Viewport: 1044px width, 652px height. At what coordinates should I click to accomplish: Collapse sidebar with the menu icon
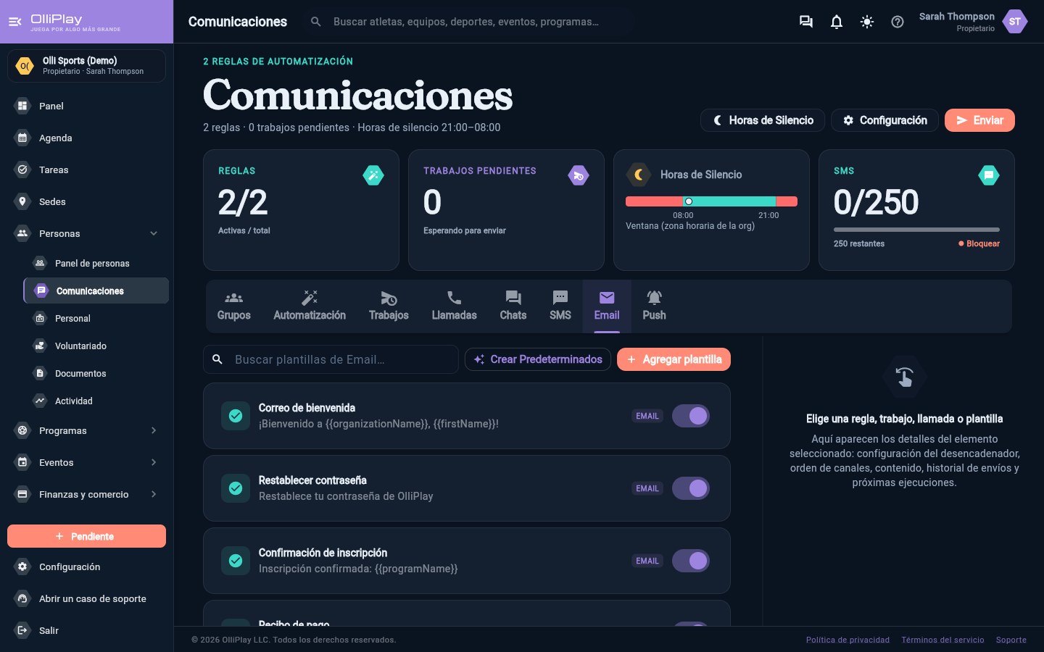[14, 22]
